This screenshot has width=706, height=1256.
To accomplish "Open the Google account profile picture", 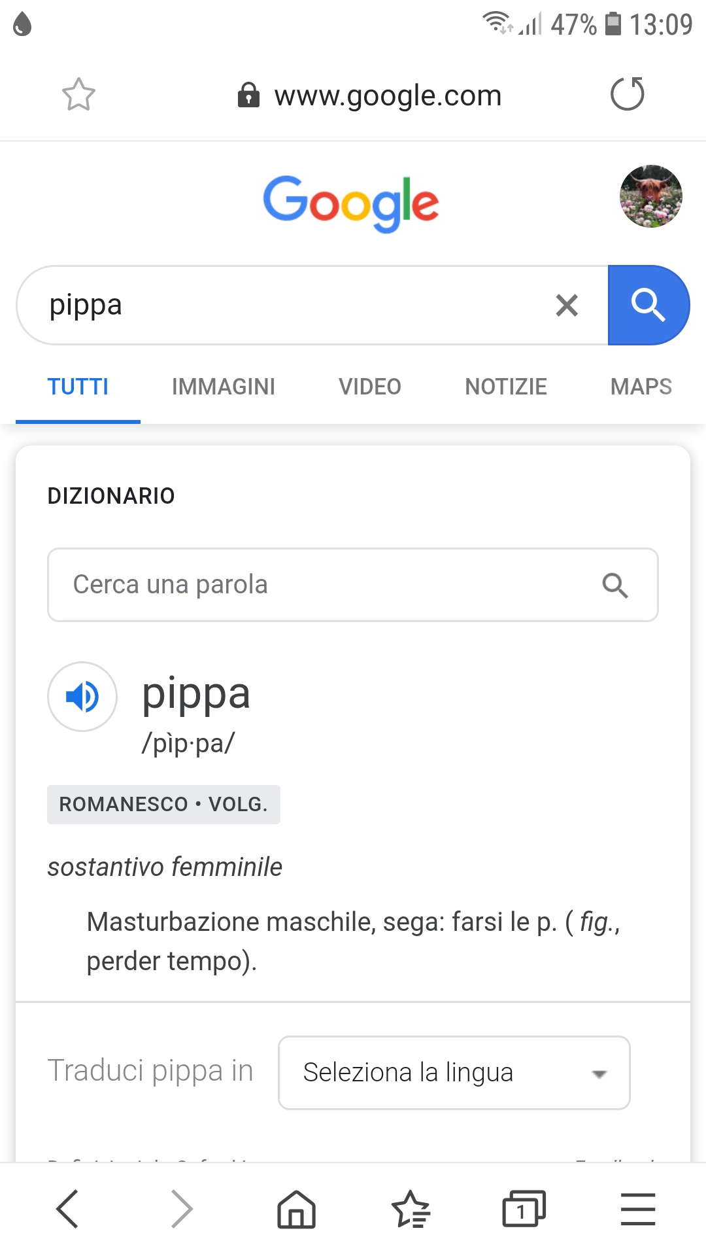I will pyautogui.click(x=651, y=196).
